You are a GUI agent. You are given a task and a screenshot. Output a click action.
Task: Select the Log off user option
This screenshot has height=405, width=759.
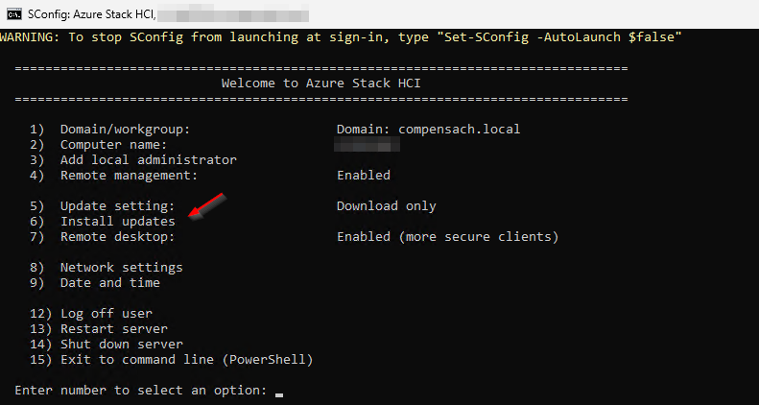point(106,313)
